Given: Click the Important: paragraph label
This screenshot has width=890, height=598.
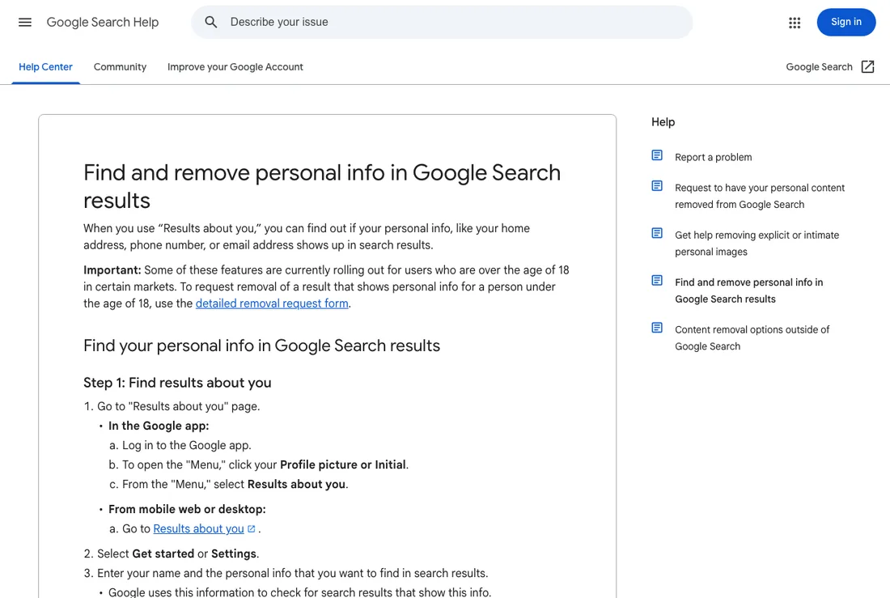Looking at the screenshot, I should click(x=112, y=270).
